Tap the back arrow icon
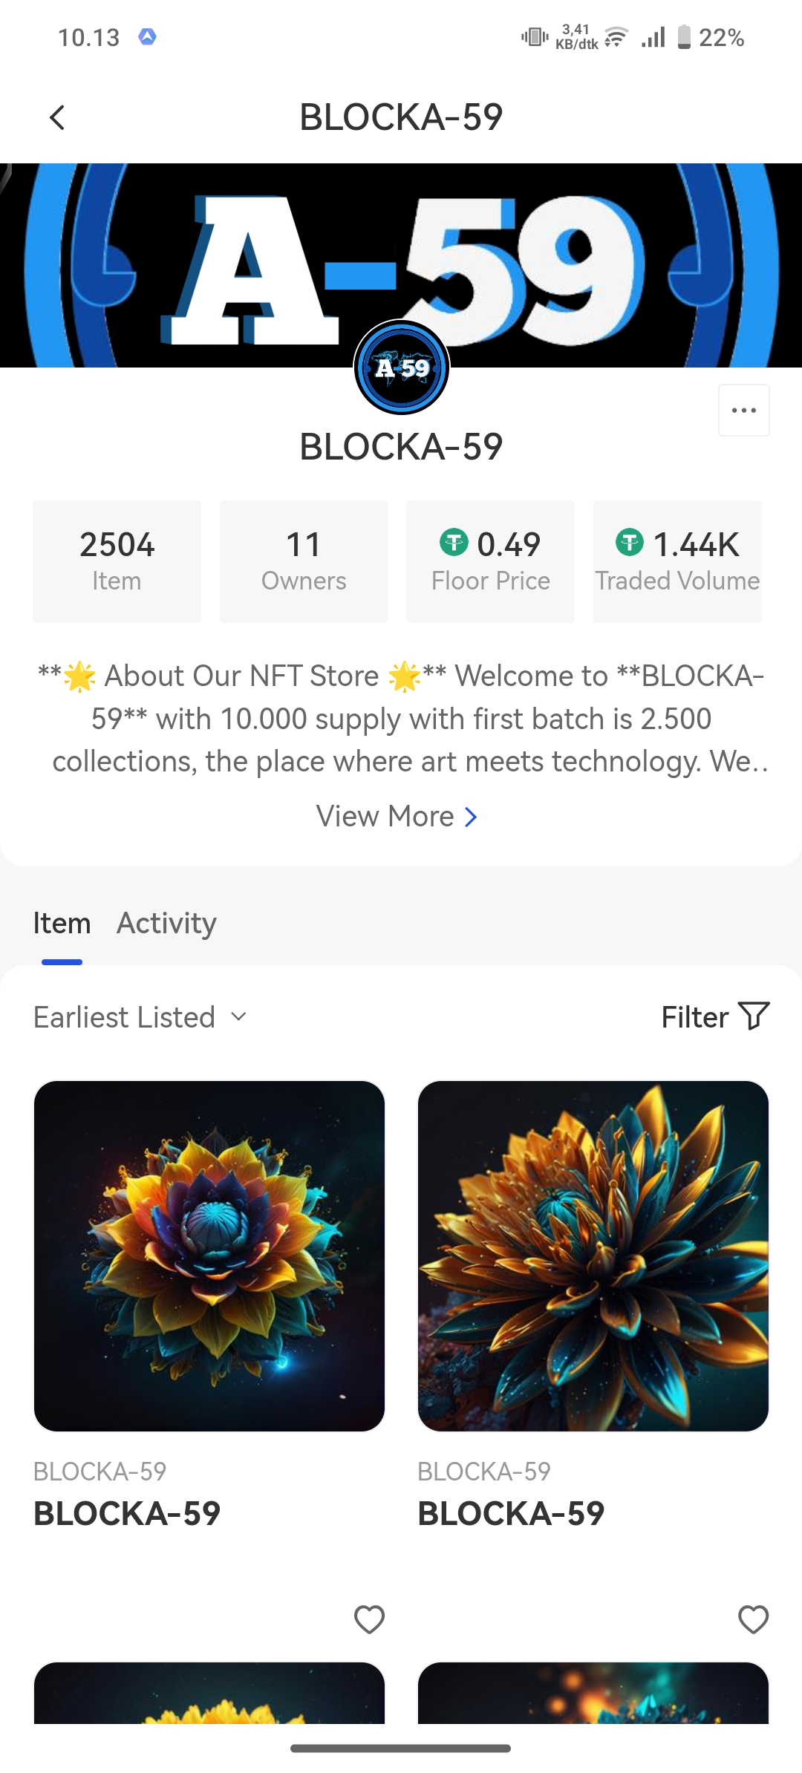This screenshot has width=802, height=1773. tap(57, 117)
